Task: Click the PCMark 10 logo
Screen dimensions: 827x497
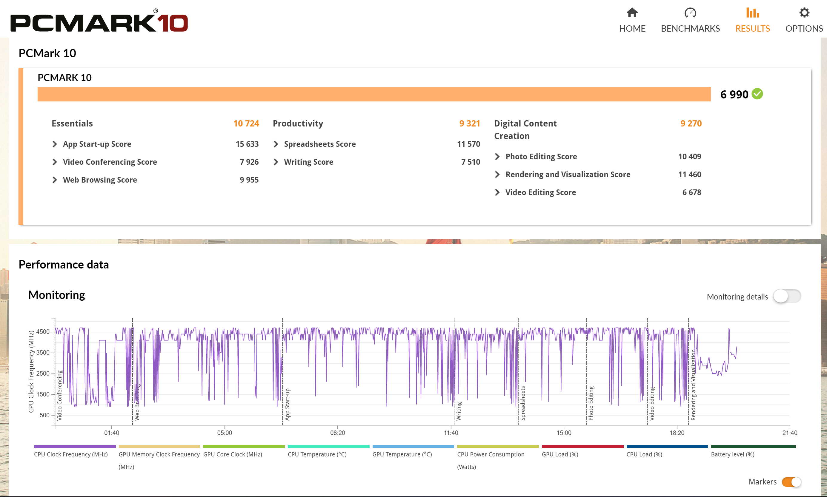Action: pos(99,21)
